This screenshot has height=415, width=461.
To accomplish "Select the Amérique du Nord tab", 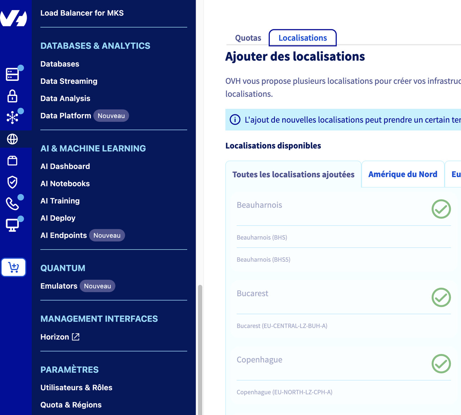I will [x=402, y=174].
